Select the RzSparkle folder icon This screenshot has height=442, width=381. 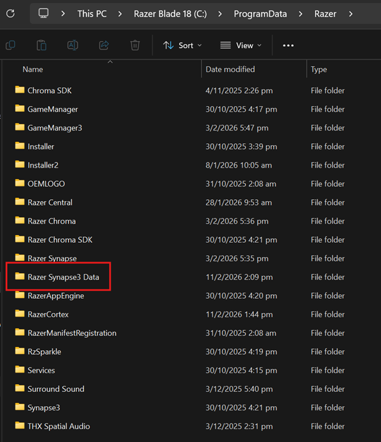click(20, 351)
